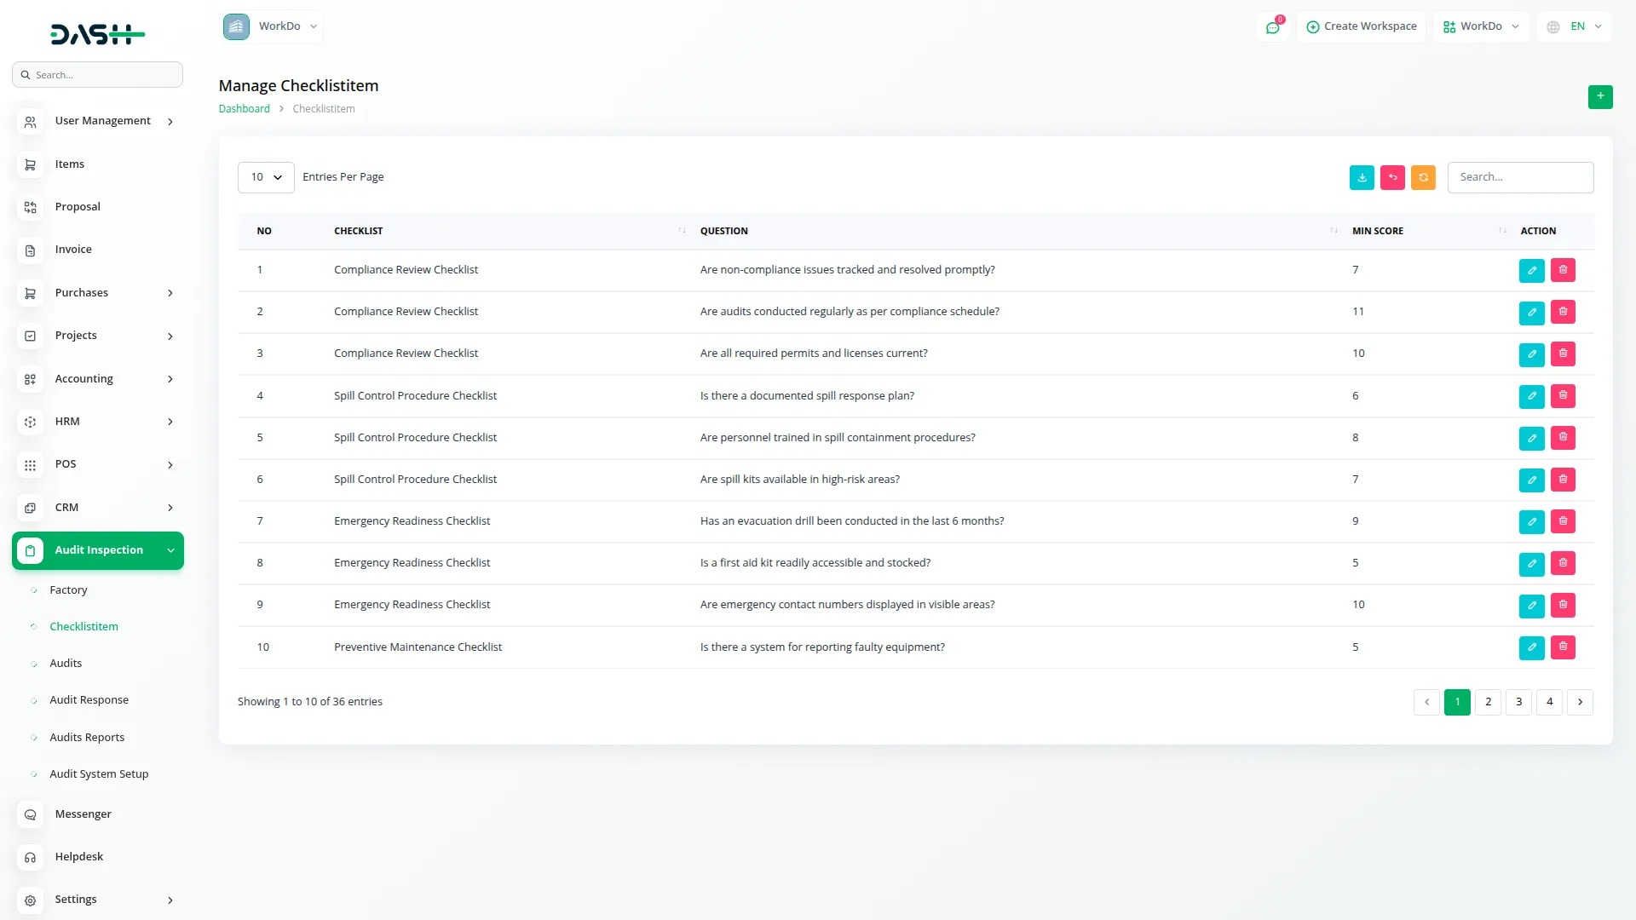Open the entries per page dropdown
Screen dimensions: 1636x920
tap(266, 177)
